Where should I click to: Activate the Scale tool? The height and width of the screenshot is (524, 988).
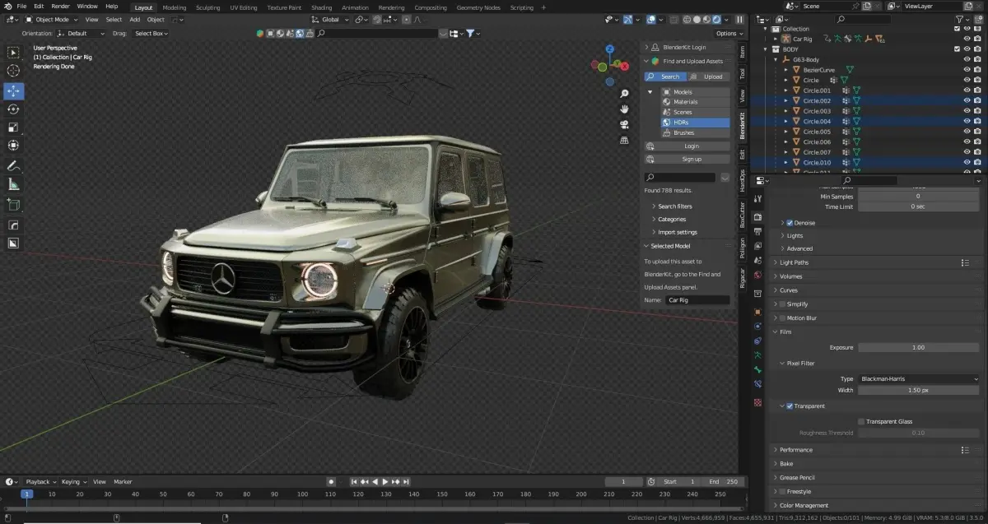(x=13, y=127)
